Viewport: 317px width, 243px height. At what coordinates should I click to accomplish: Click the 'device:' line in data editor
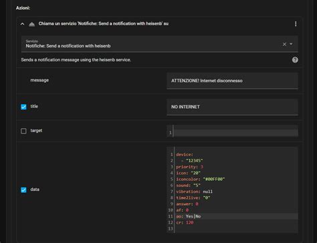(x=185, y=154)
